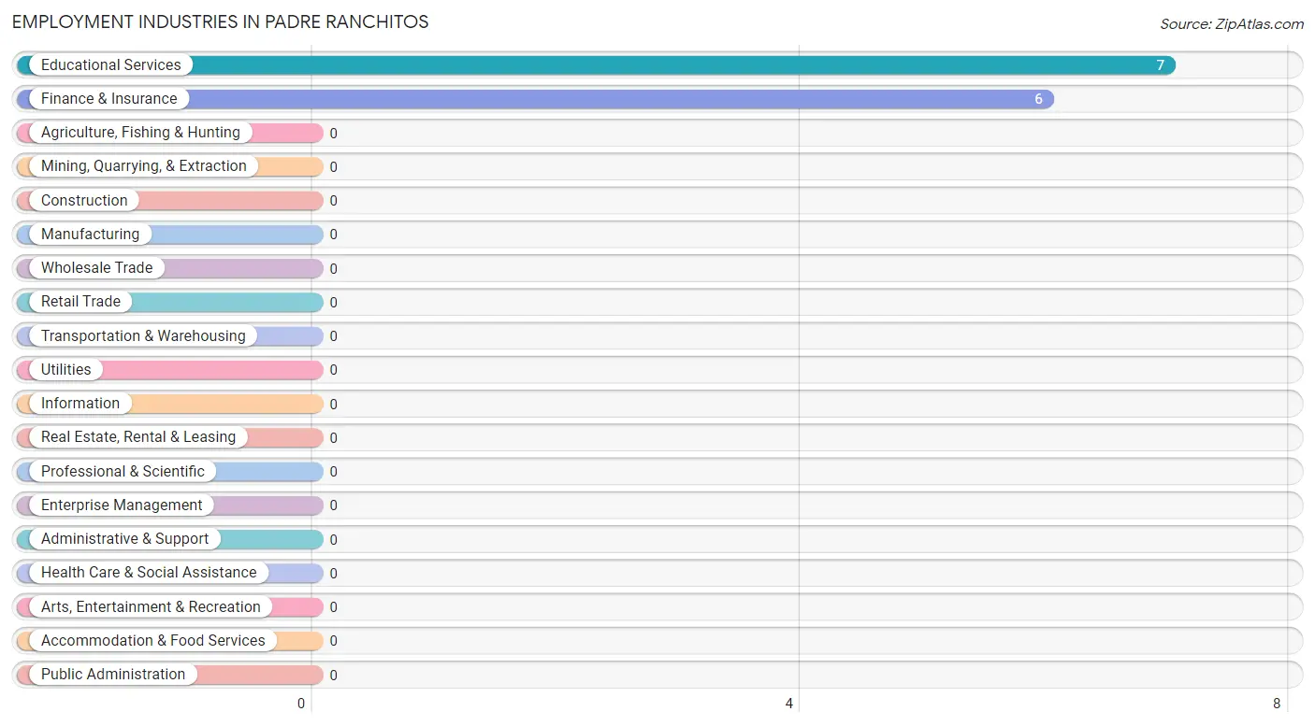Click the 0 value next to Wholesale Trade bar
The height and width of the screenshot is (726, 1315).
[x=333, y=268]
